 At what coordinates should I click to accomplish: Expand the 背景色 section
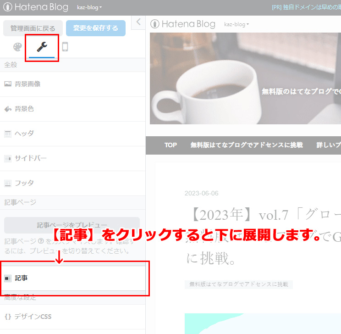point(72,109)
